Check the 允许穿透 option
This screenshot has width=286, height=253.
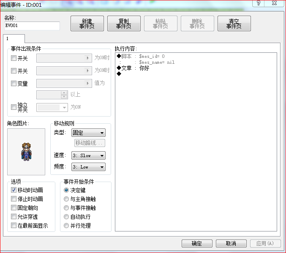coord(14,217)
